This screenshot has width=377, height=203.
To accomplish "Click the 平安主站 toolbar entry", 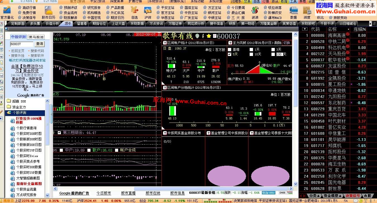I will 165,8.
